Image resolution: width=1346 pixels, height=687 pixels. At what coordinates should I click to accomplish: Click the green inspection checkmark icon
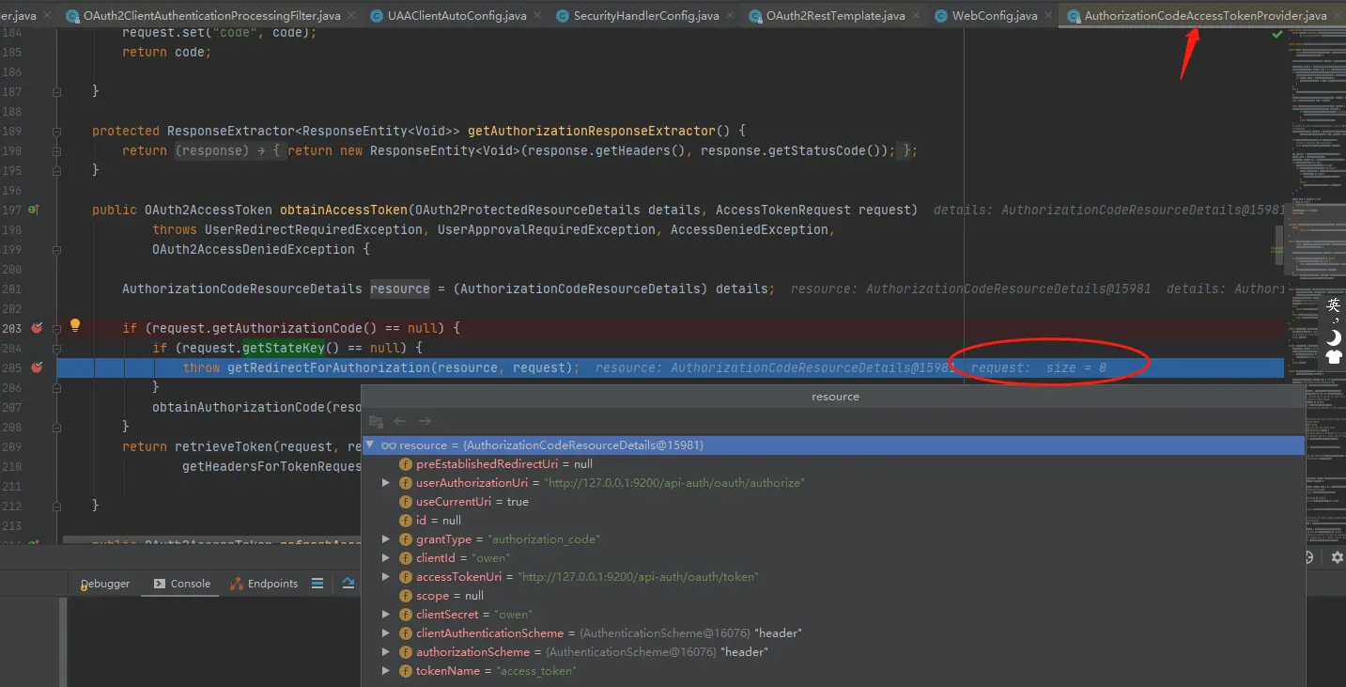coord(1276,34)
